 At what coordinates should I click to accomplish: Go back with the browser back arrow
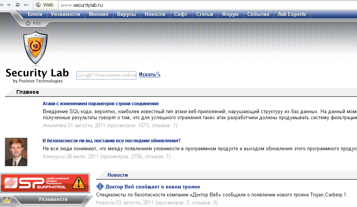2,5
